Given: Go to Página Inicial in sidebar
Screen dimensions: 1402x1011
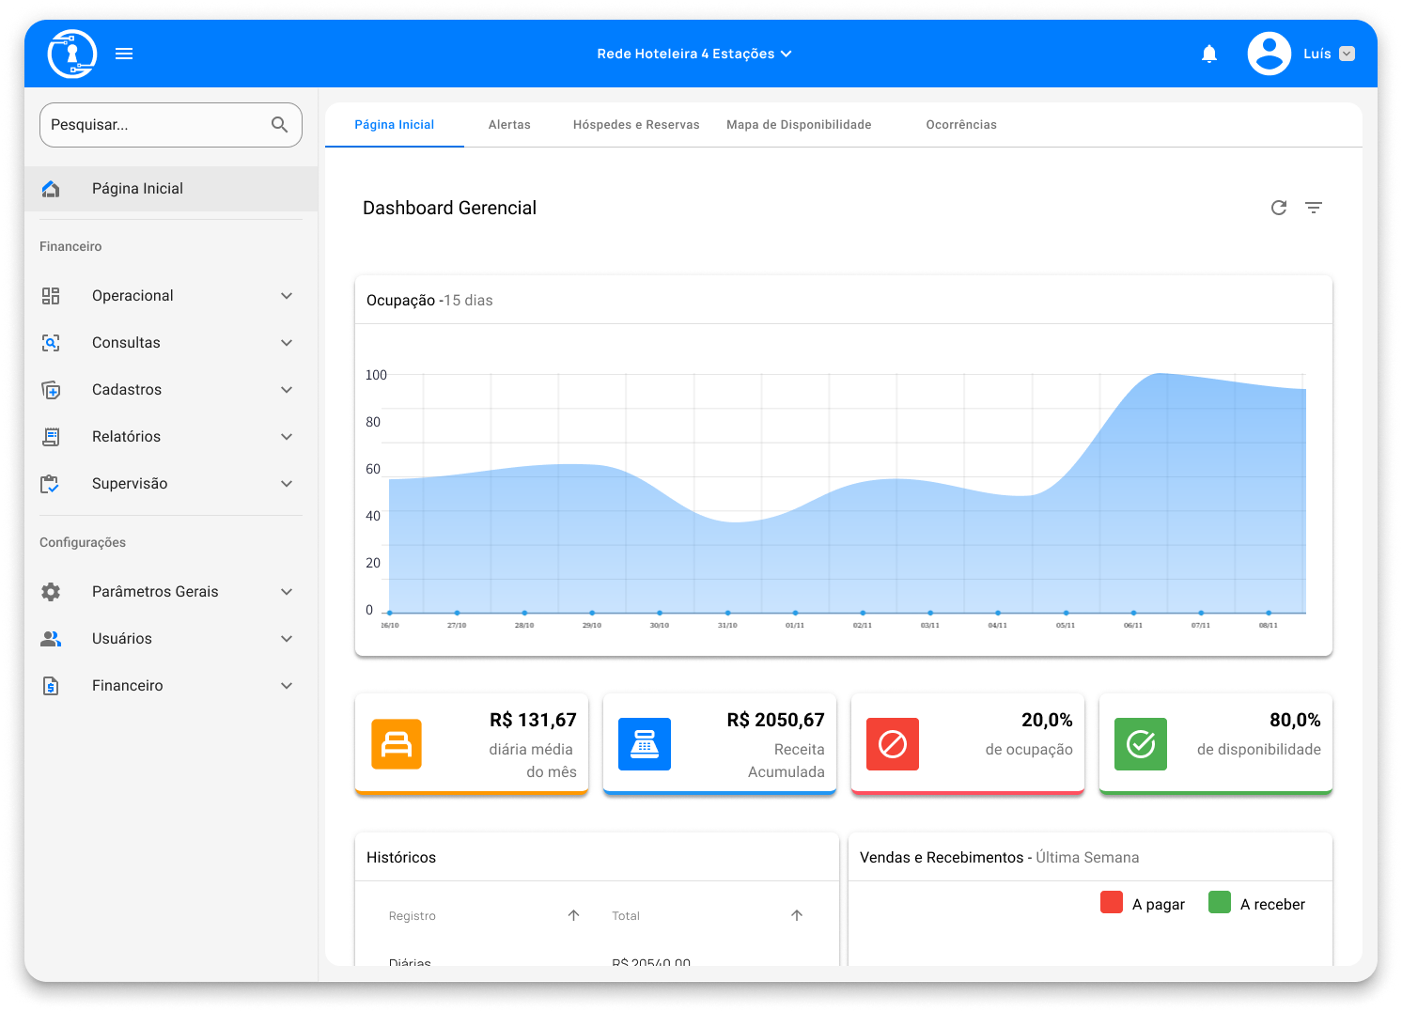Looking at the screenshot, I should click(137, 189).
